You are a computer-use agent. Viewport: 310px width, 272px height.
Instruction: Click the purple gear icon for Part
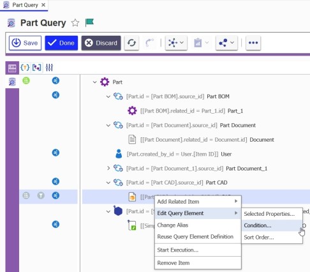pyautogui.click(x=105, y=82)
